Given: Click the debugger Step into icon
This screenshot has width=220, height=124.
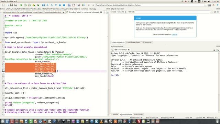Looking at the screenshot, I should 52,5.
